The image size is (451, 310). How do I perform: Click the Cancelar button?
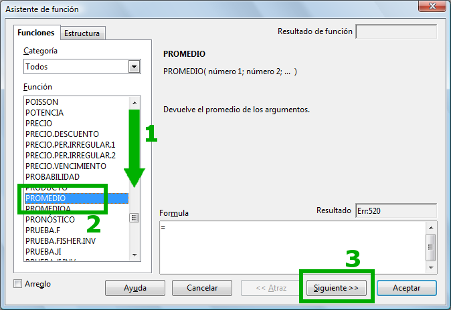(202, 288)
